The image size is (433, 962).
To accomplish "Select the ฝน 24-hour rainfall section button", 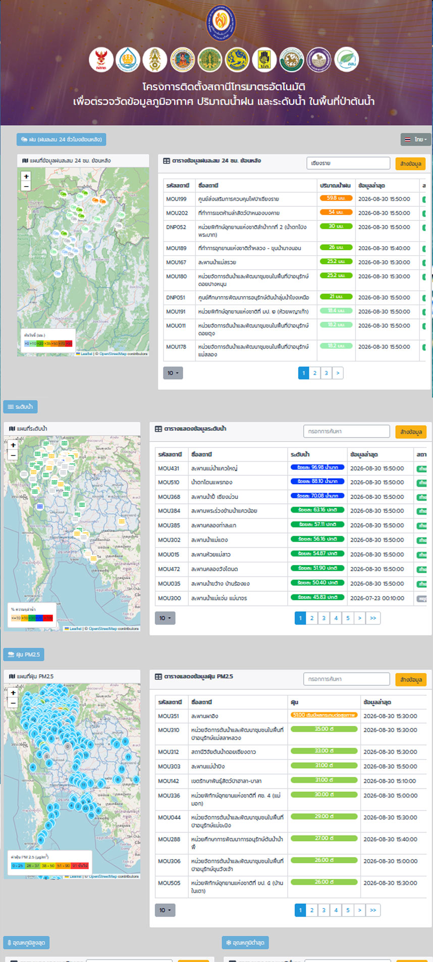I will tap(61, 139).
